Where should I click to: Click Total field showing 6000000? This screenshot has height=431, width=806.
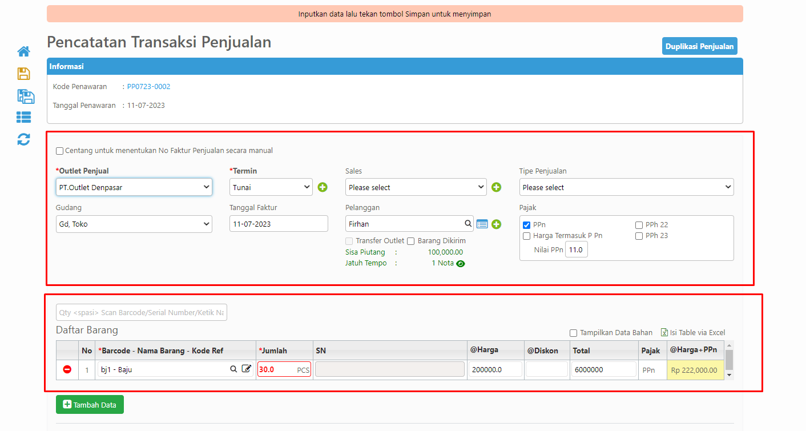tap(604, 369)
